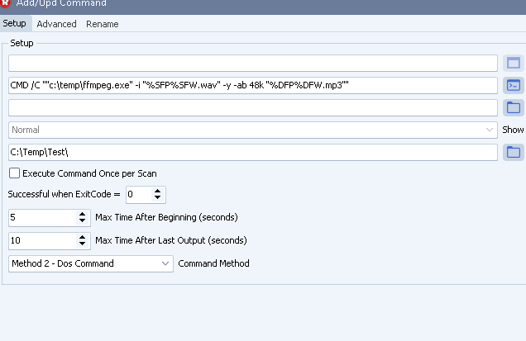
Task: Increase Max Time After Beginning seconds
Action: pyautogui.click(x=82, y=214)
